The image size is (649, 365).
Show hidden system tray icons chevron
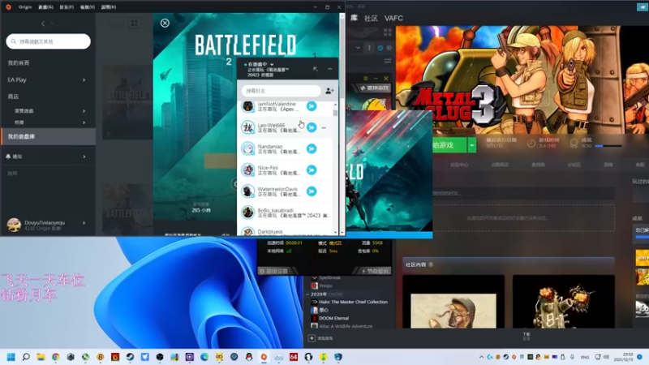pos(481,357)
